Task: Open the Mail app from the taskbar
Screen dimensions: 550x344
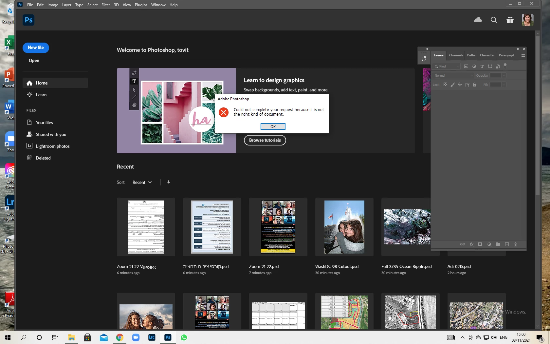Action: [x=104, y=337]
